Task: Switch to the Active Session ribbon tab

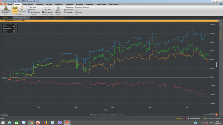Action: (28, 4)
